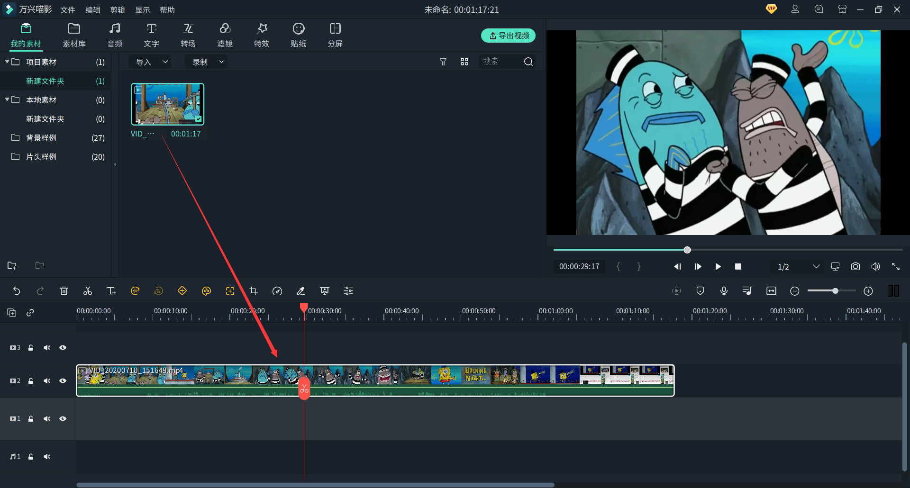Mute audio track 1
The height and width of the screenshot is (488, 910).
click(x=47, y=457)
